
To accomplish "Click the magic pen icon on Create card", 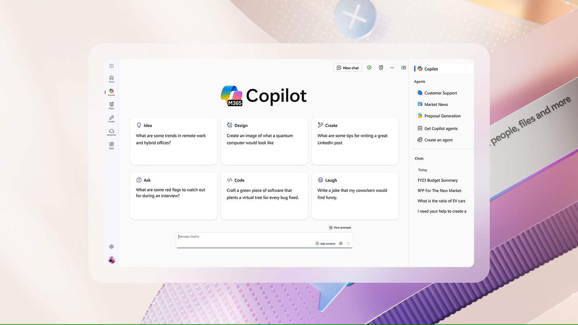I will 320,125.
